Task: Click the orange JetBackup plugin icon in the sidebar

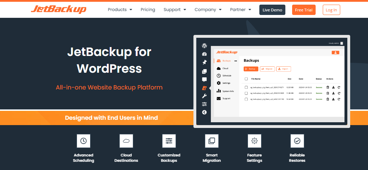Action: [x=204, y=88]
